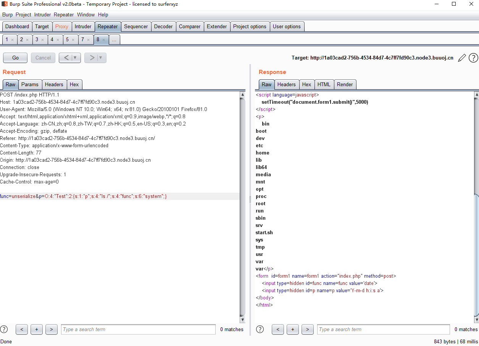Switch to the Extender tab
Image resolution: width=479 pixels, height=346 pixels.
217,26
